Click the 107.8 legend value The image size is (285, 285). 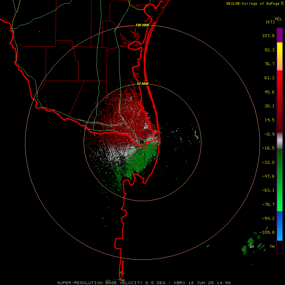pyautogui.click(x=268, y=35)
